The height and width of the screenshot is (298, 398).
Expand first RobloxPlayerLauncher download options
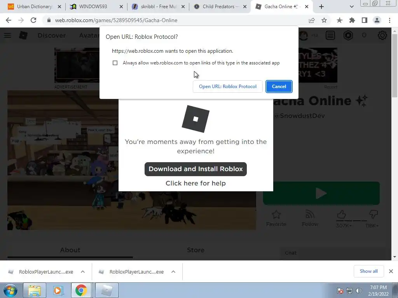point(83,272)
